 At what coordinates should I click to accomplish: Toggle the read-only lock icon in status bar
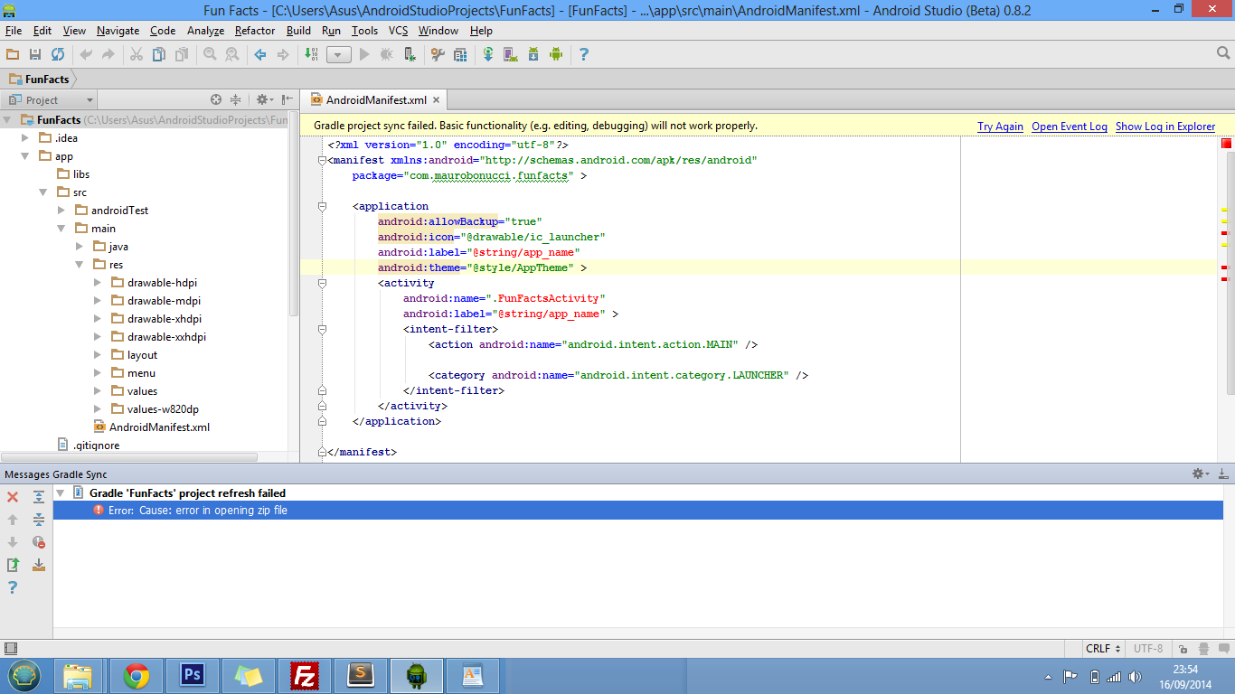(x=1183, y=649)
